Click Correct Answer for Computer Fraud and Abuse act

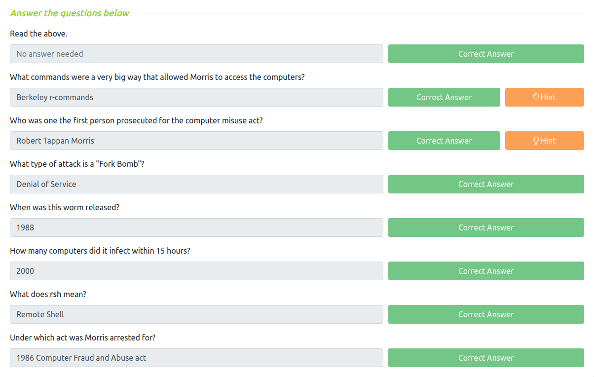(x=485, y=358)
